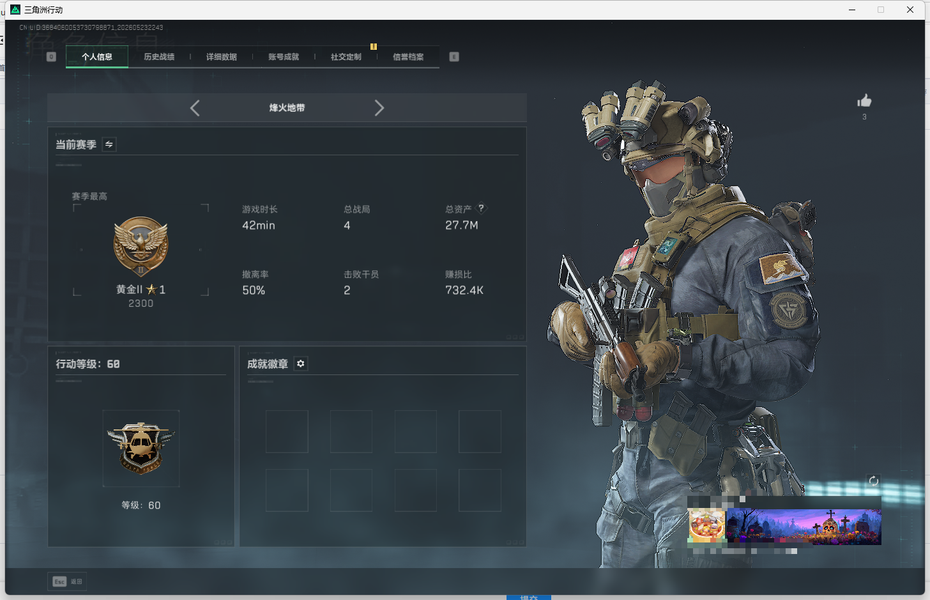The height and width of the screenshot is (600, 930).
Task: Click the 当前赛季 heading text
Action: click(76, 145)
